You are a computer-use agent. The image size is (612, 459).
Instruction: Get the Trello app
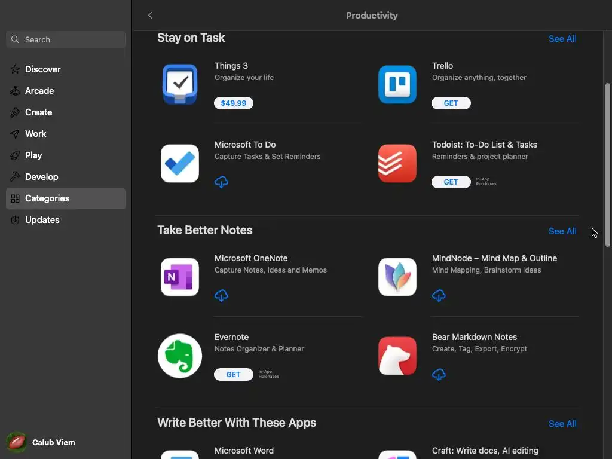(451, 103)
